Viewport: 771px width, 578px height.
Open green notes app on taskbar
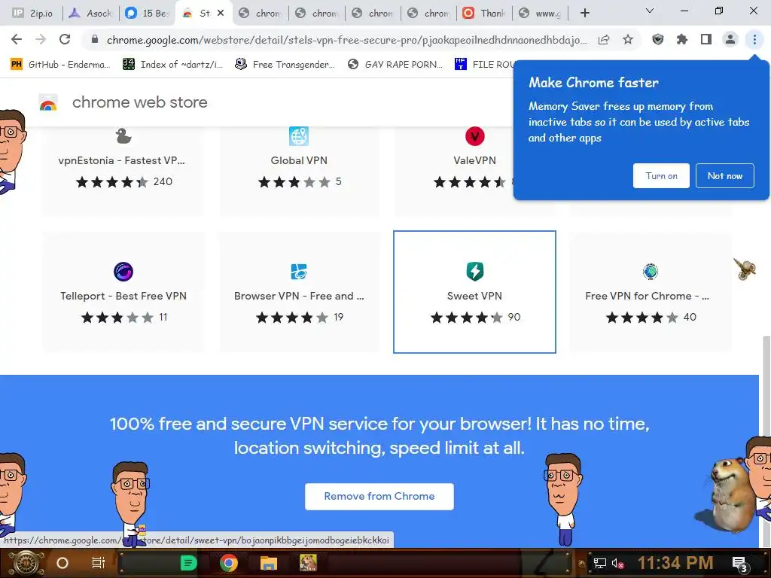pyautogui.click(x=188, y=563)
